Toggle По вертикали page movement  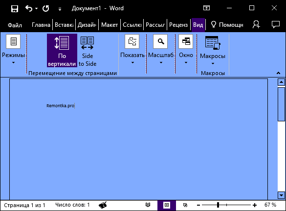click(62, 50)
